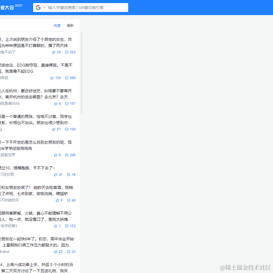
Task: Open the post mentioning 人在杭州
Action: pyautogui.click(x=36, y=94)
